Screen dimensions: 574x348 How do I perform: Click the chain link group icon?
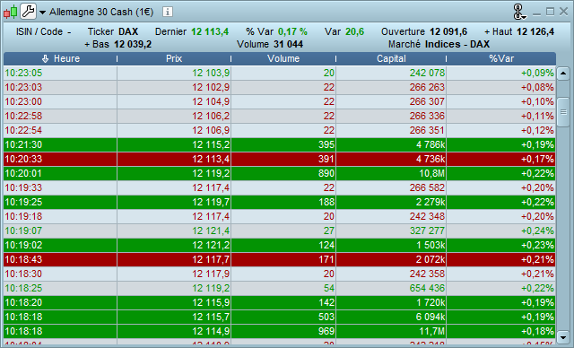coord(519,12)
